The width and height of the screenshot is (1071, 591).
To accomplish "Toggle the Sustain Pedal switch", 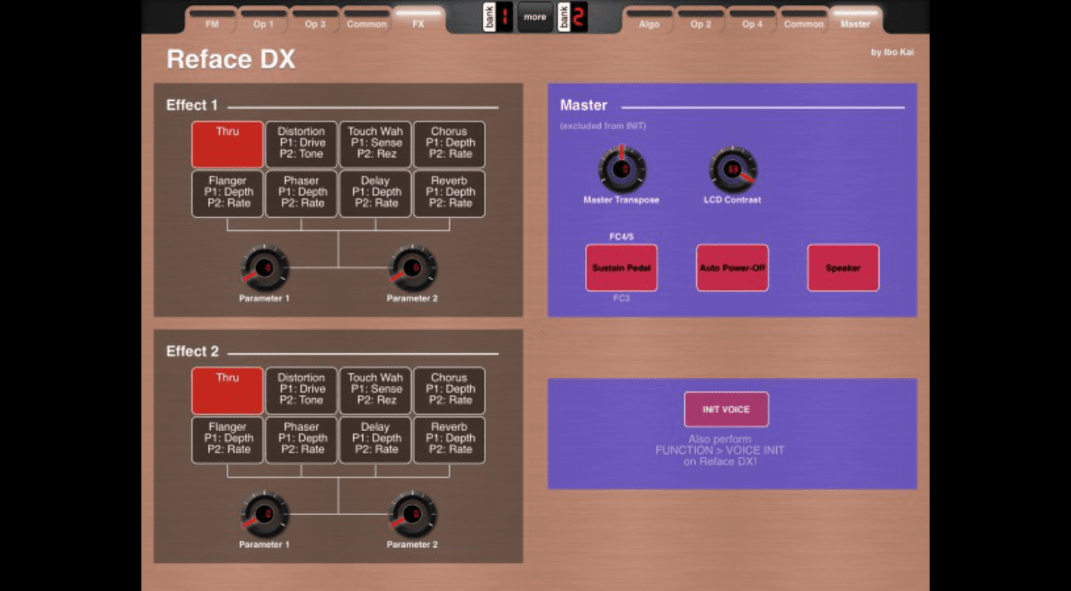I will [621, 268].
